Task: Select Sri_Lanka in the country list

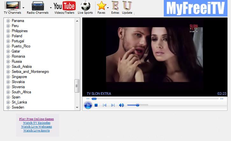Action: click(19, 102)
